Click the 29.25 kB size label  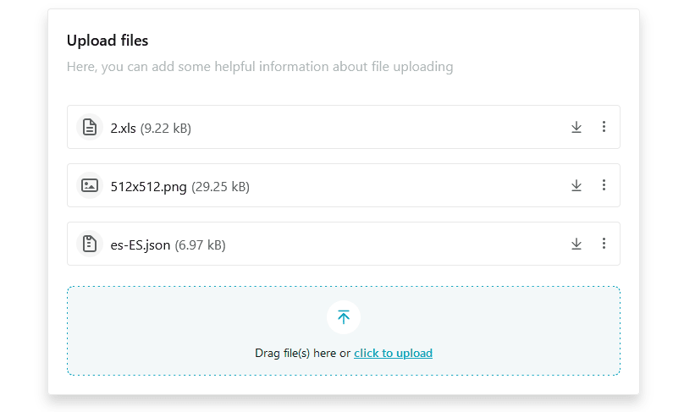pos(220,187)
